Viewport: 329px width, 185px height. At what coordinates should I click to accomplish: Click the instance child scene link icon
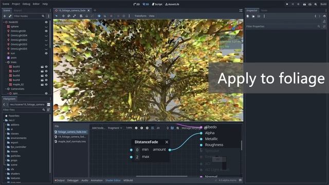pos(10,16)
